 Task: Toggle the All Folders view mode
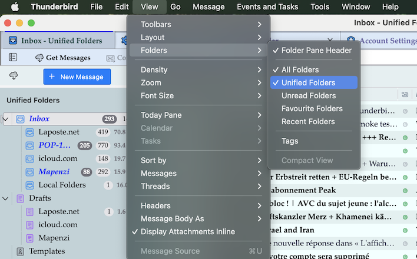pos(314,69)
